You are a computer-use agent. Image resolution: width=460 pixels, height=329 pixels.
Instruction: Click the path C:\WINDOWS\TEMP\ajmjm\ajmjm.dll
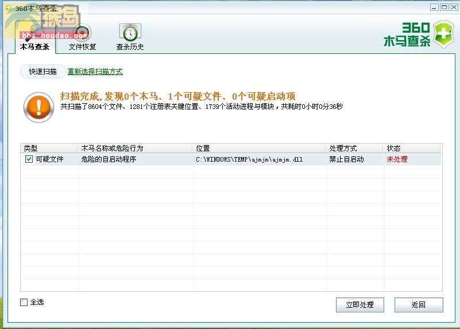click(x=249, y=159)
